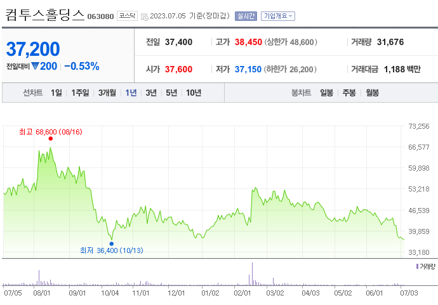This screenshot has width=438, height=305.
Task: Click the calendar icon beside the date
Action: 145,16
